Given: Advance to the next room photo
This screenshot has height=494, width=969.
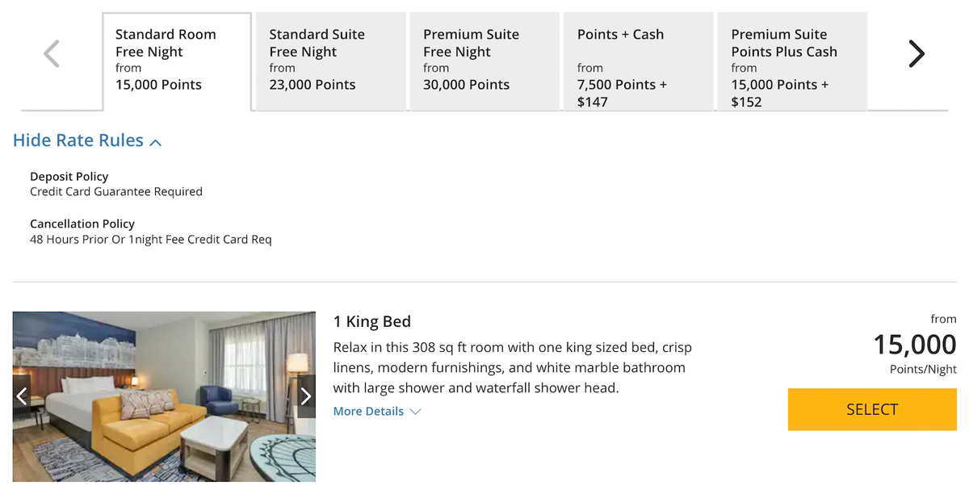Looking at the screenshot, I should click(x=305, y=396).
